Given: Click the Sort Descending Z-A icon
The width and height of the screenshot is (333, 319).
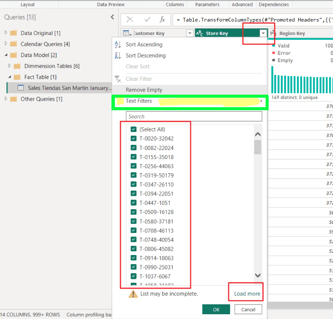Looking at the screenshot, I should (117, 55).
